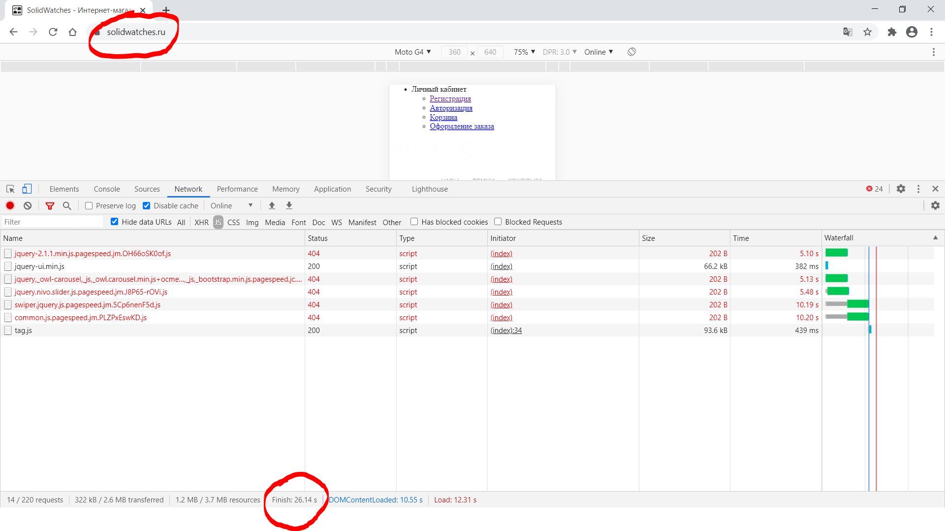945x531 pixels.
Task: Select the tag.js request row
Action: (x=410, y=331)
